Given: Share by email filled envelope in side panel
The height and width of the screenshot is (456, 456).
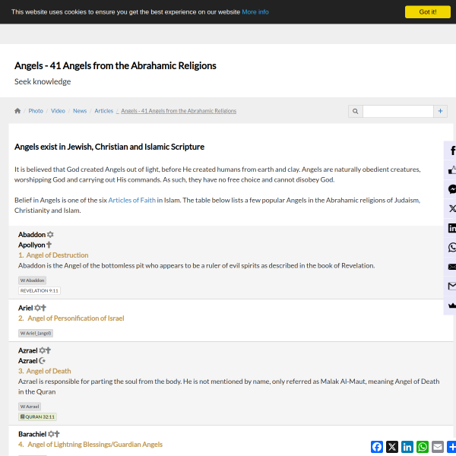Looking at the screenshot, I should coord(451,267).
